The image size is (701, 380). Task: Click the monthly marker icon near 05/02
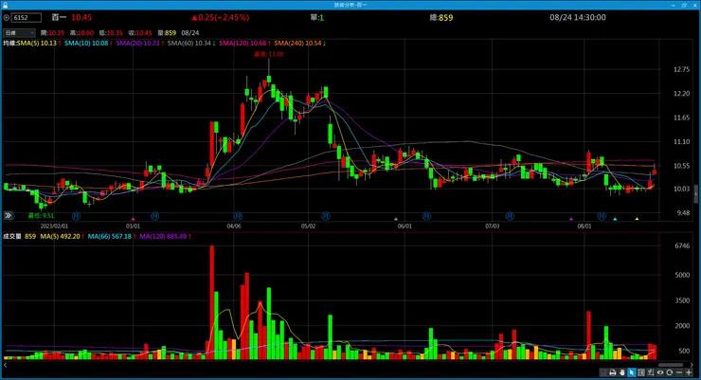pyautogui.click(x=326, y=216)
